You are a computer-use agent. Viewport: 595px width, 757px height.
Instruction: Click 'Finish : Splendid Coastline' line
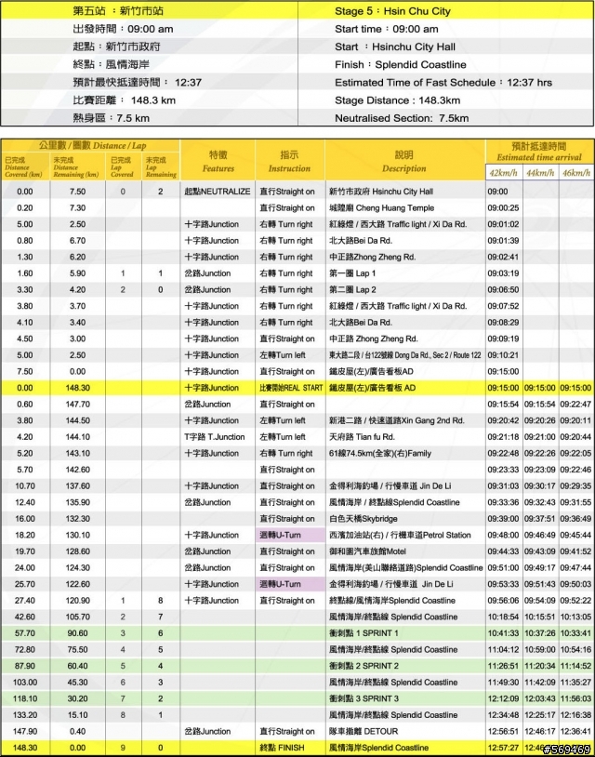(x=400, y=65)
